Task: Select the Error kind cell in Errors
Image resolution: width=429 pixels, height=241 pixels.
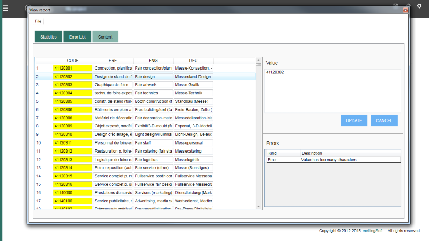Action: click(283, 160)
